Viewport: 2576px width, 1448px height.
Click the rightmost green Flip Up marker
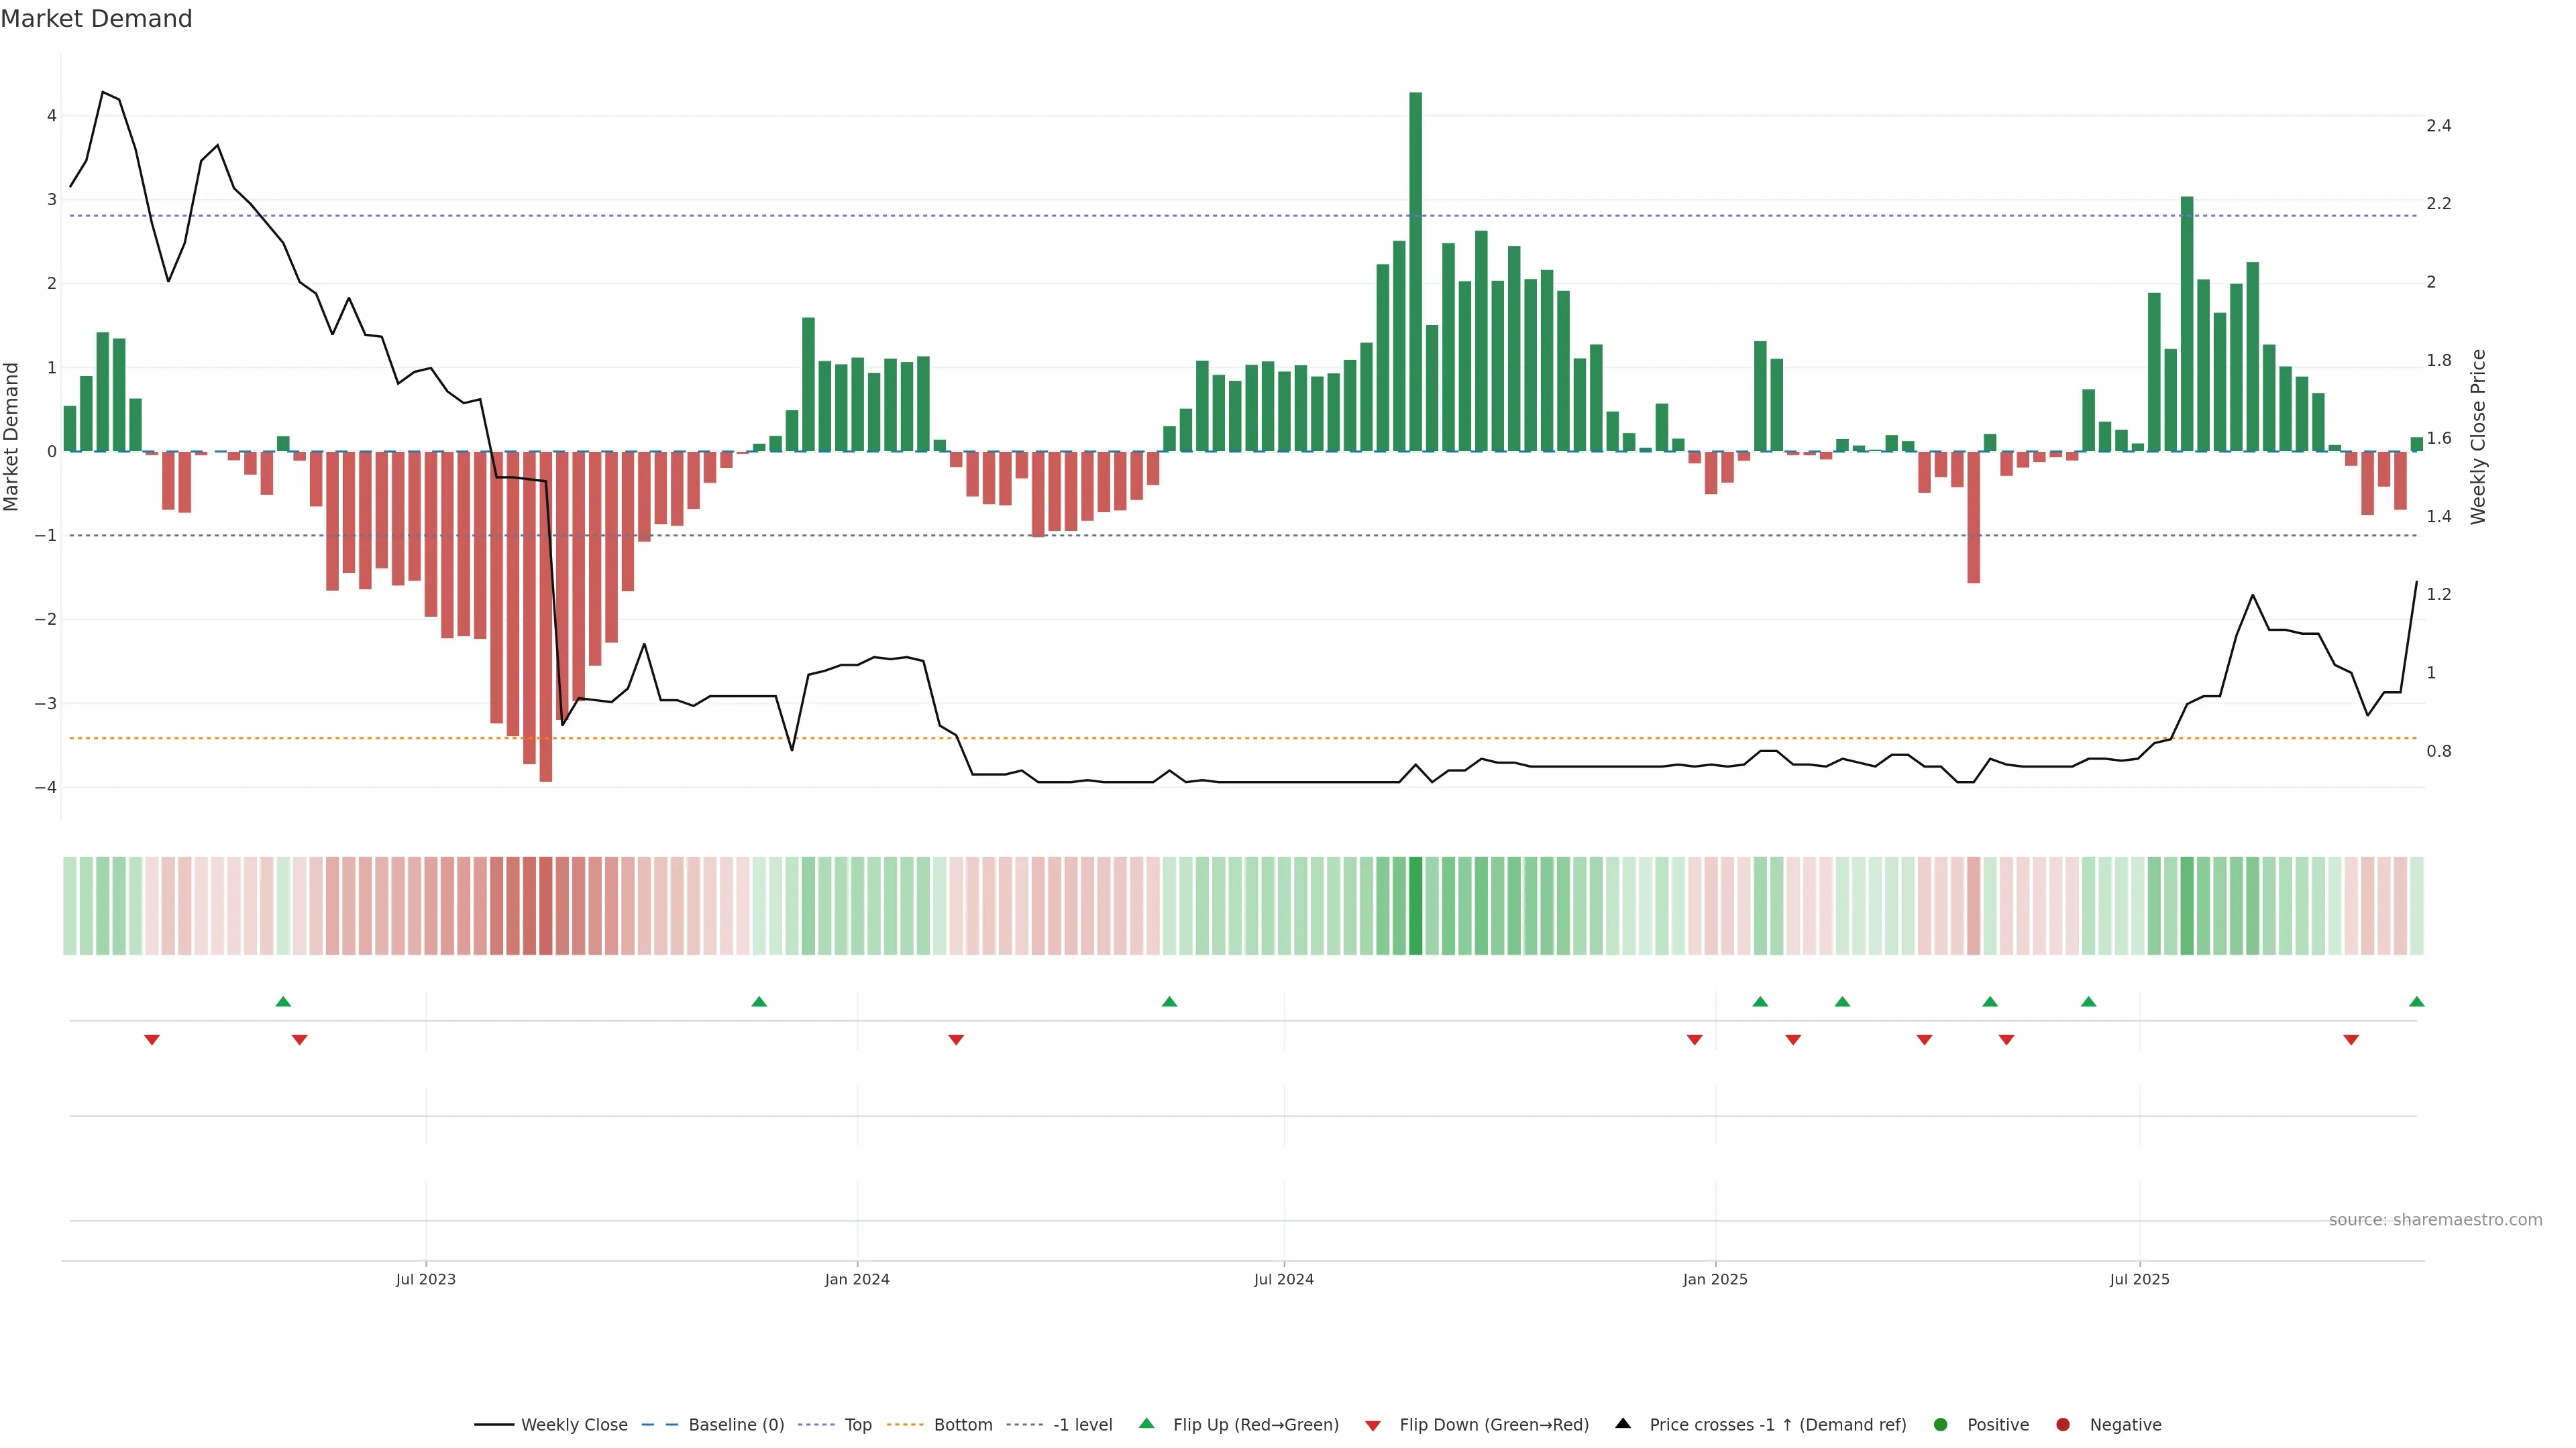coord(2416,1002)
